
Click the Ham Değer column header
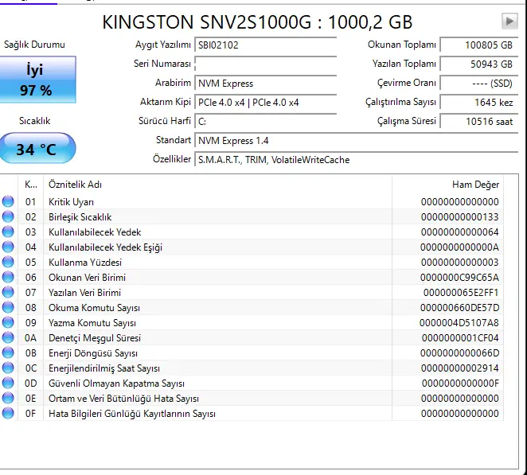point(447,185)
